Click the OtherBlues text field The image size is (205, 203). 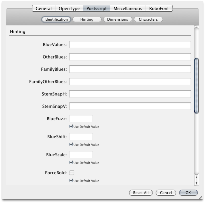pyautogui.click(x=130, y=57)
